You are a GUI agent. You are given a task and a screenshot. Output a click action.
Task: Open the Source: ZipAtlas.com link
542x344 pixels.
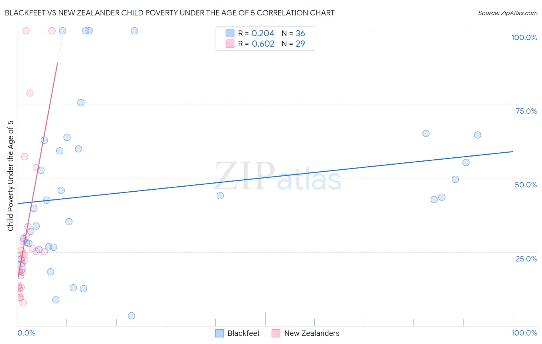point(507,13)
